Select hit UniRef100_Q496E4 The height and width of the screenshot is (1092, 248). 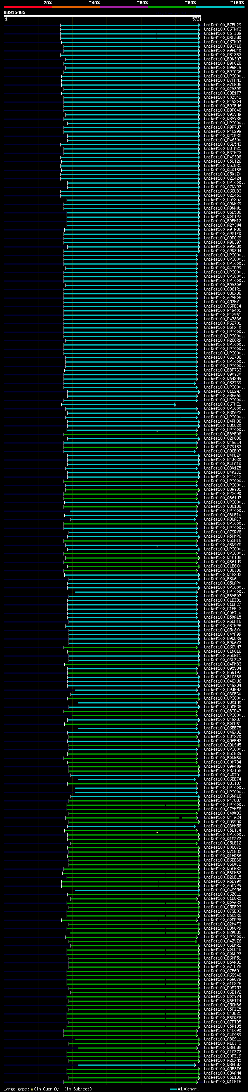point(222,442)
